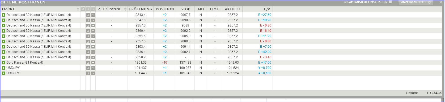Click green arrow icon of position opened at 9353.4
Image resolution: width=445 pixels, height=102 pixels.
(x=4, y=47)
